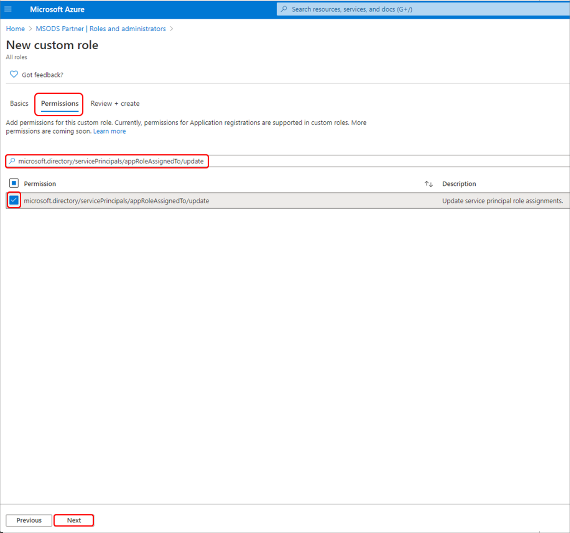This screenshot has height=533, width=570.
Task: Uncheck the appRoleAssignedTo/update permission checkbox
Action: [x=14, y=200]
